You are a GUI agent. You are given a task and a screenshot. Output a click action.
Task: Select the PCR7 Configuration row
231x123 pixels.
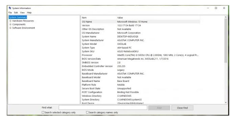[x=141, y=92]
